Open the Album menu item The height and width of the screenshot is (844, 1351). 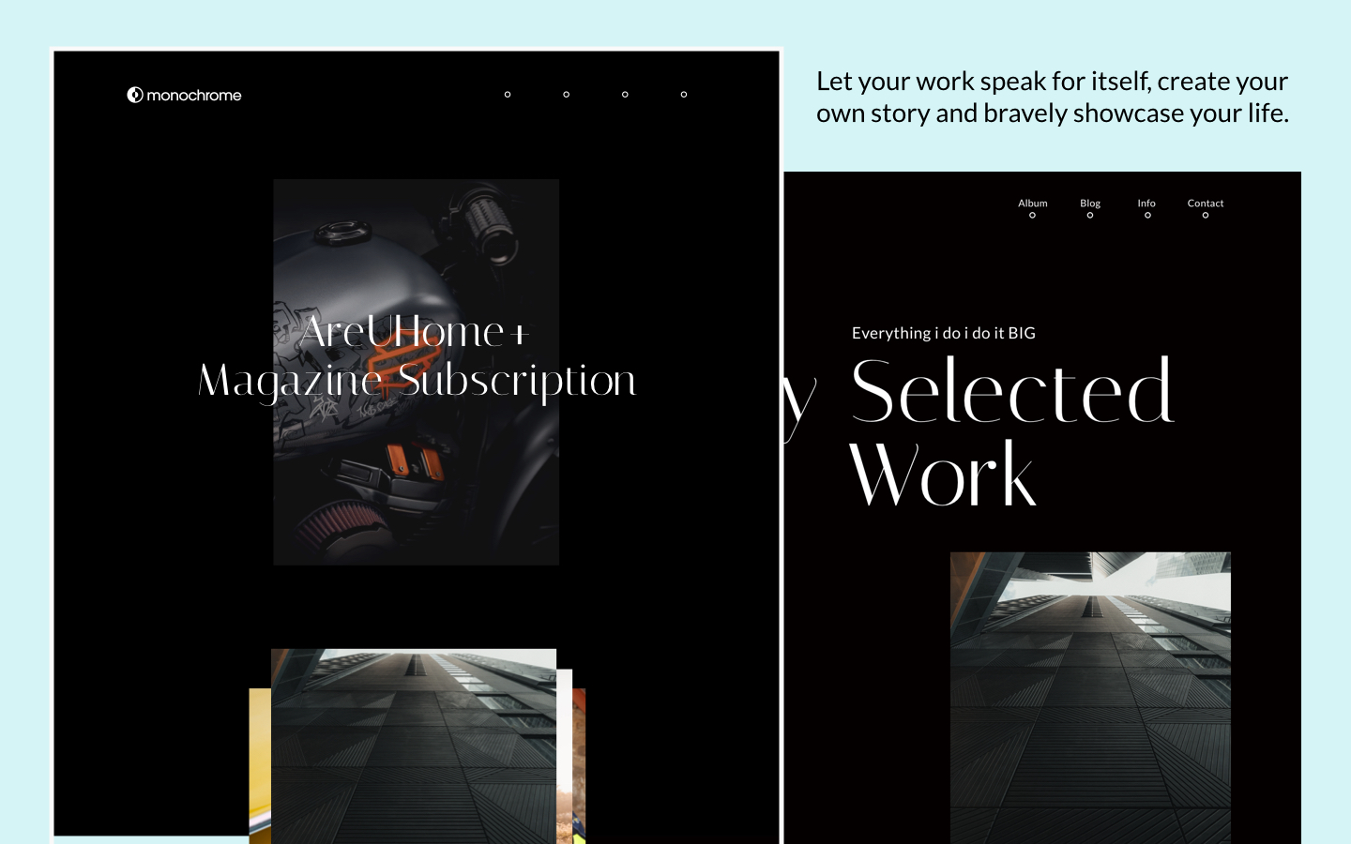(x=1032, y=203)
